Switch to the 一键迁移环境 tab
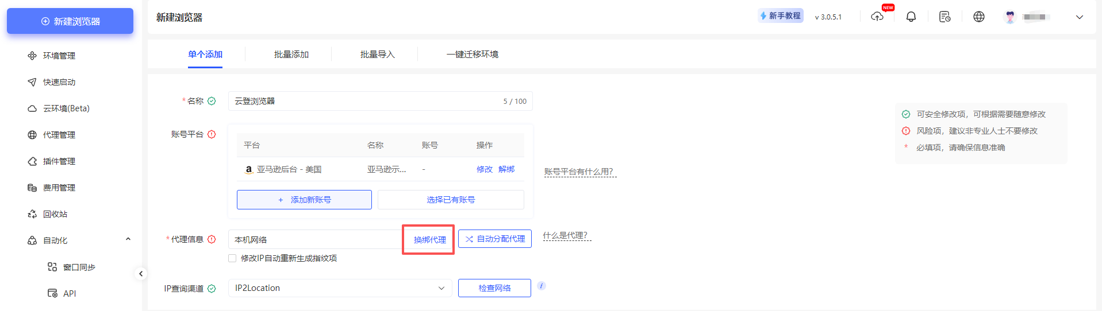The width and height of the screenshot is (1102, 311). tap(473, 55)
